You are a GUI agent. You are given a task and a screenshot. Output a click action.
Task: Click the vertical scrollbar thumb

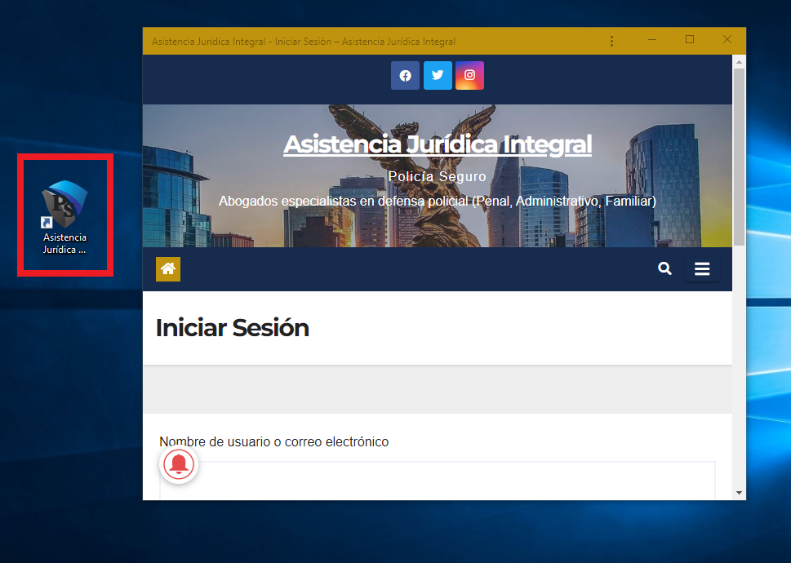tap(739, 155)
